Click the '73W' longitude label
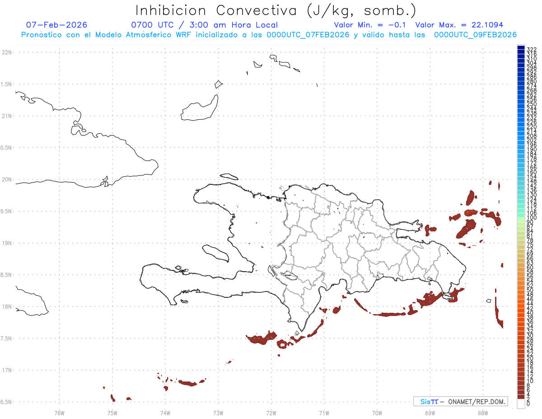The width and height of the screenshot is (542, 419). point(218,413)
